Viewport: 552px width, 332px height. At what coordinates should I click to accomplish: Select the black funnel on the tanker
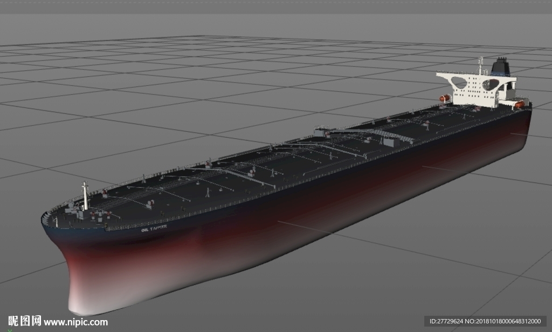point(501,67)
